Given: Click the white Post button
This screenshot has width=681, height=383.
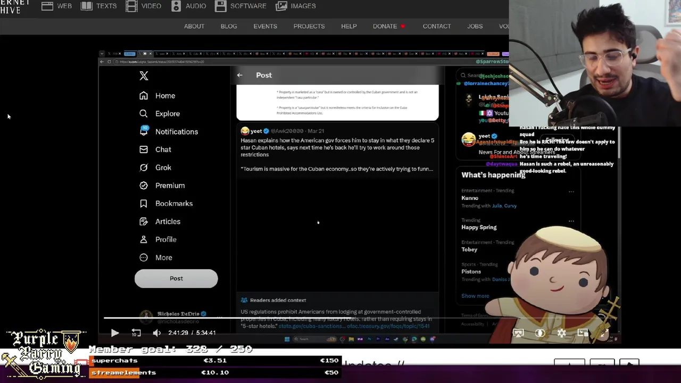Looking at the screenshot, I should pyautogui.click(x=176, y=278).
